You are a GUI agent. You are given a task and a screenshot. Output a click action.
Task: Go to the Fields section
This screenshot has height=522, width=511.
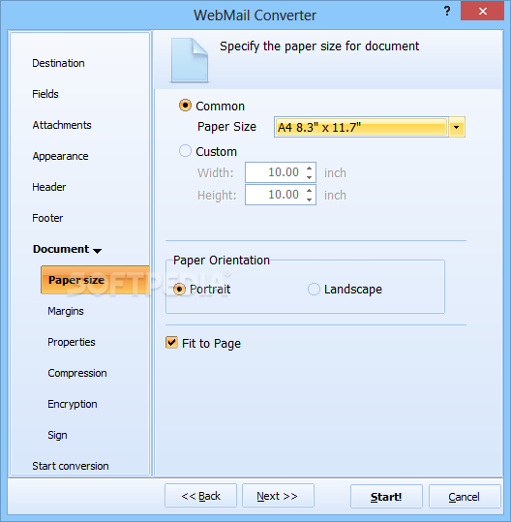(45, 94)
